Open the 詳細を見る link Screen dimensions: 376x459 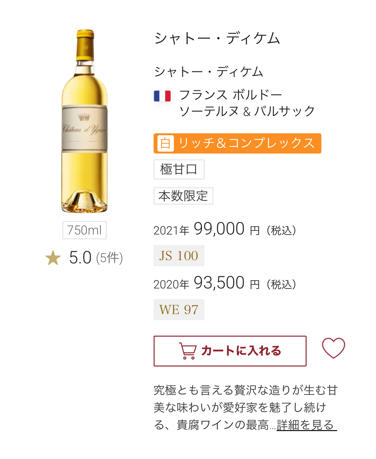[x=306, y=425]
